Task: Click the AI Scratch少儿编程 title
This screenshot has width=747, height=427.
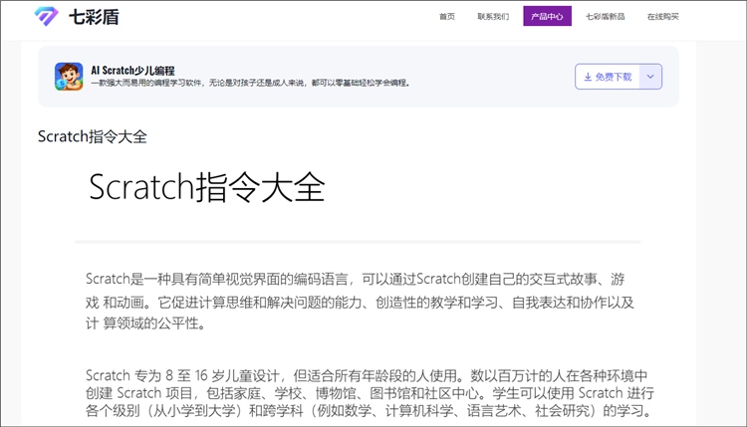Action: (132, 71)
